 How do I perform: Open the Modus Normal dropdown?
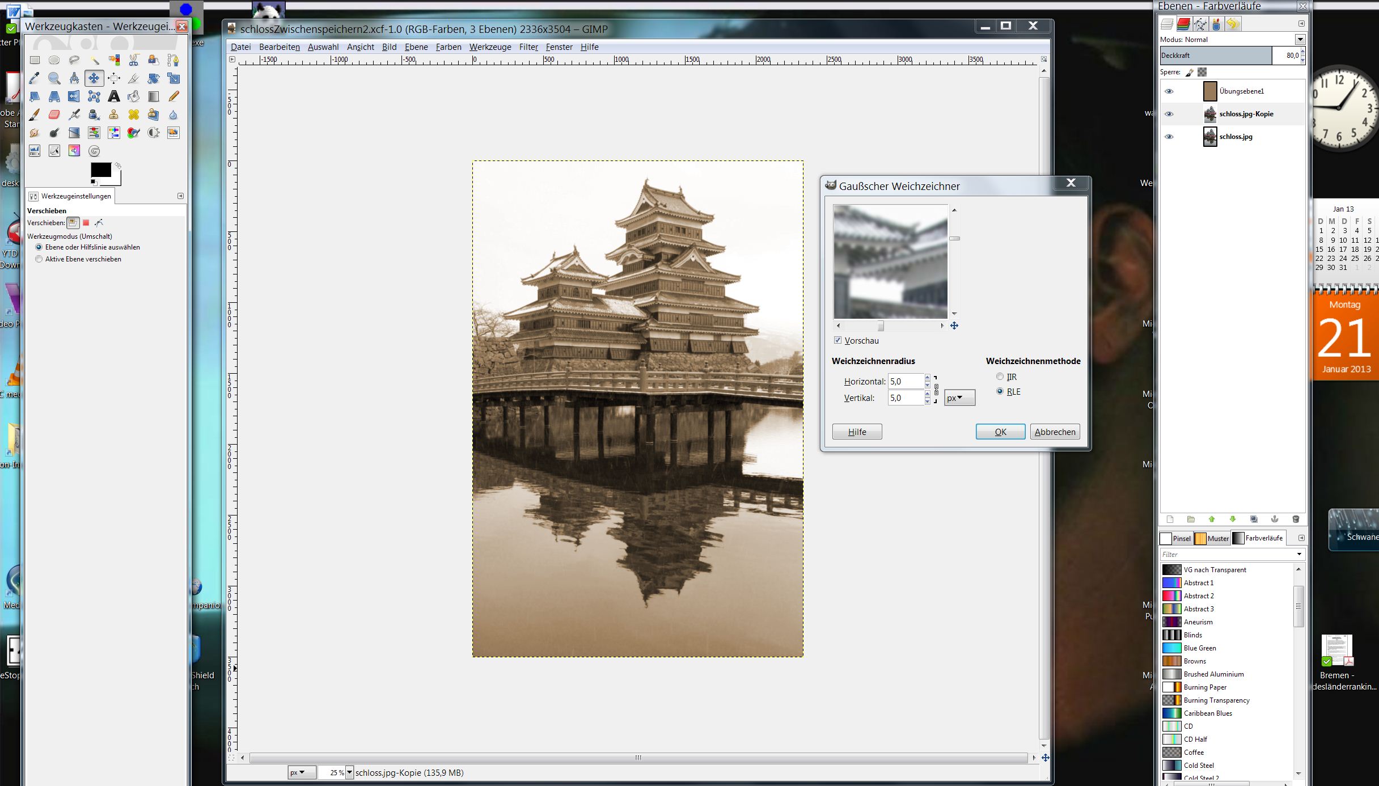click(1300, 39)
